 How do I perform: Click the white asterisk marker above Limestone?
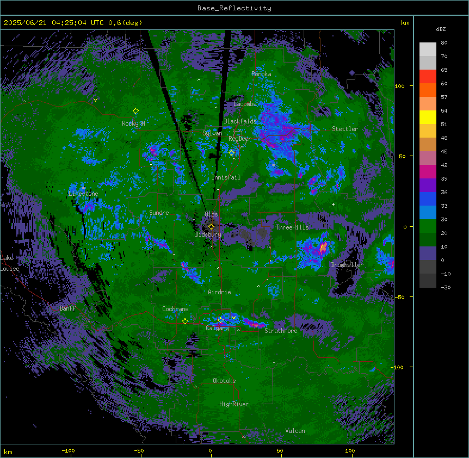pos(83,188)
